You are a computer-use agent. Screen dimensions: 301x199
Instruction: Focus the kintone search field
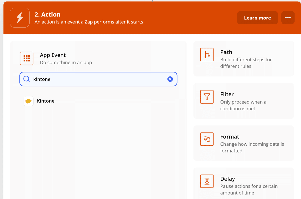pos(98,79)
